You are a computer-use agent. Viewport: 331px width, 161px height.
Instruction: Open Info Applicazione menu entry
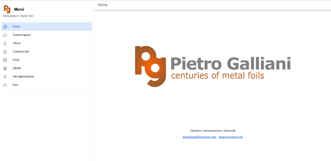[x=47, y=77]
